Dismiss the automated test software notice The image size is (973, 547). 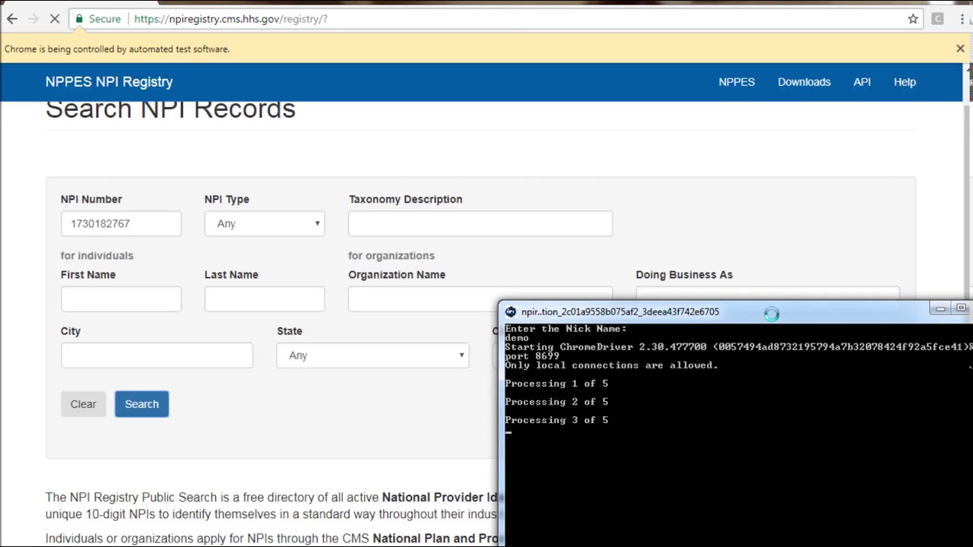(x=960, y=49)
